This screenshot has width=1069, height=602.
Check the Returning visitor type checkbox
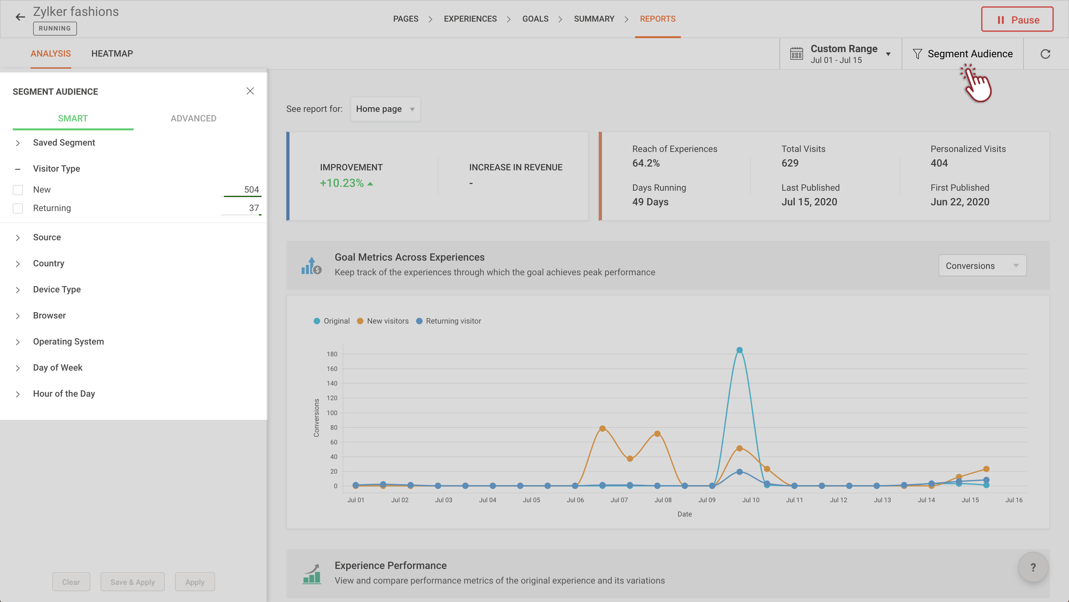(18, 208)
